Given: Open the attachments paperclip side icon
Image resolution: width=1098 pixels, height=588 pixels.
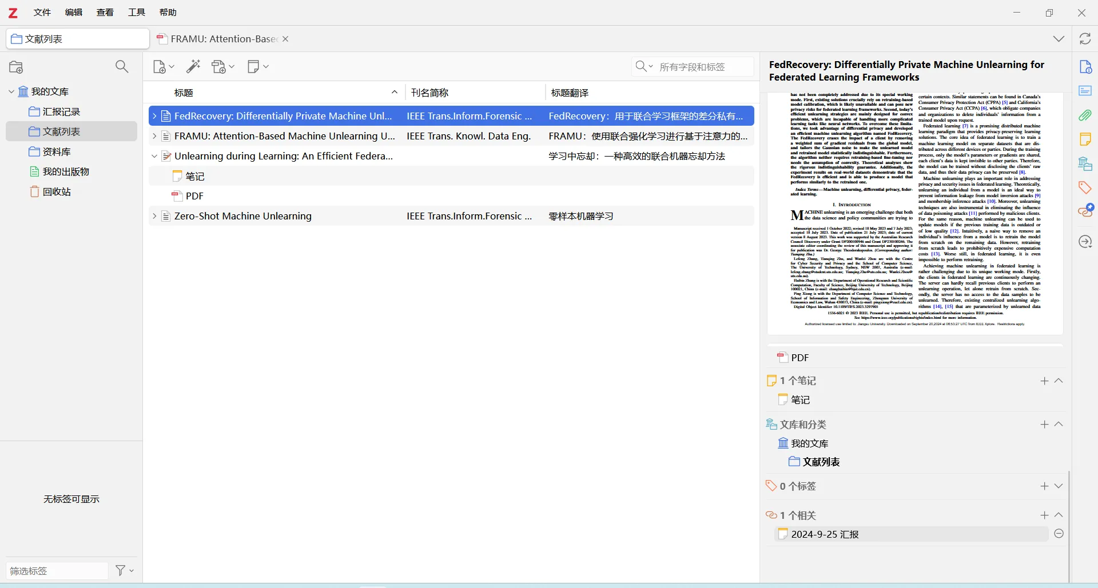Looking at the screenshot, I should click(x=1085, y=115).
